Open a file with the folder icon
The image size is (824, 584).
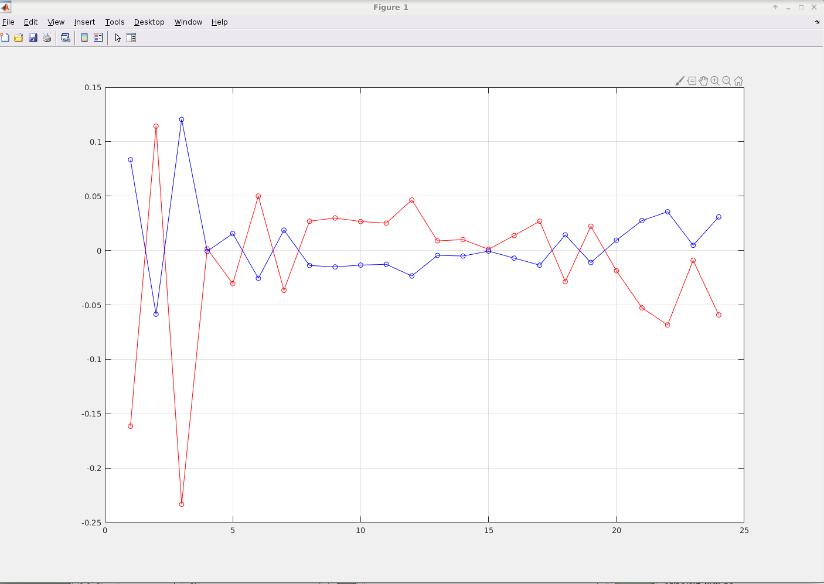tap(19, 37)
